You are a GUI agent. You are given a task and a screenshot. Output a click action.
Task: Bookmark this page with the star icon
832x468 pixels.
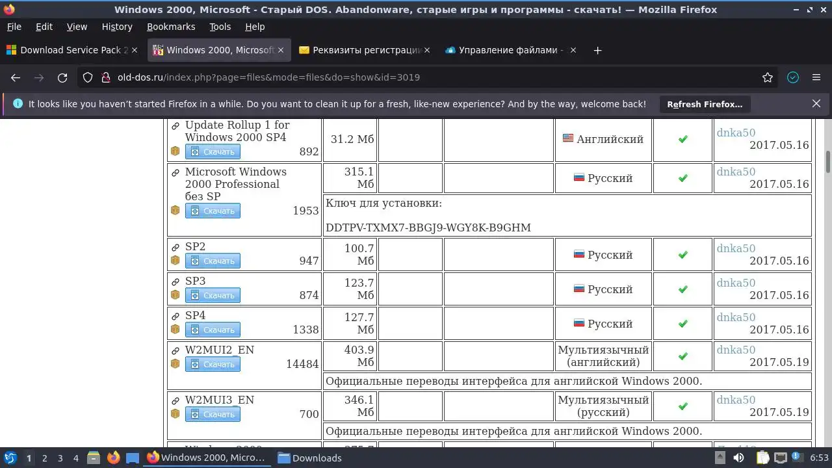tap(768, 77)
